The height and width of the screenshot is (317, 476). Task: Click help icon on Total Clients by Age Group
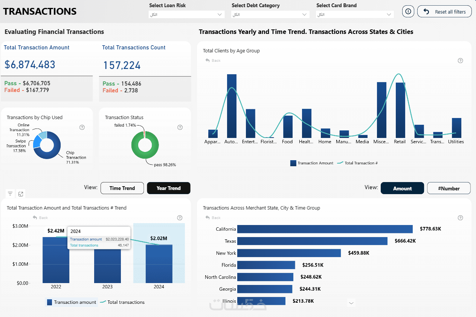pyautogui.click(x=460, y=61)
